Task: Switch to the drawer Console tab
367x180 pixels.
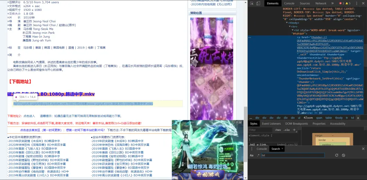Action: (262, 149)
